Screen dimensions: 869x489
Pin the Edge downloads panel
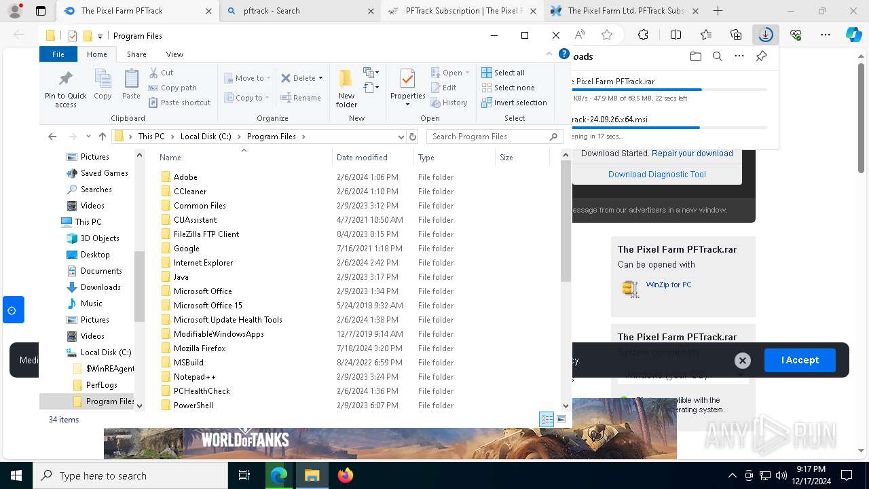[x=761, y=56]
